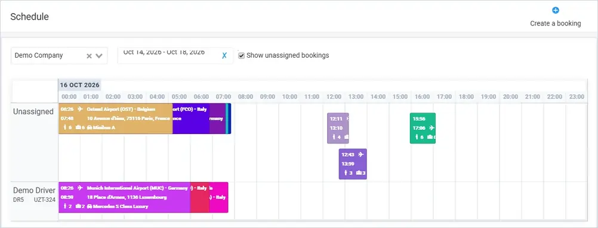Click the car icon beside Mercedes S Class Luxury

point(90,207)
